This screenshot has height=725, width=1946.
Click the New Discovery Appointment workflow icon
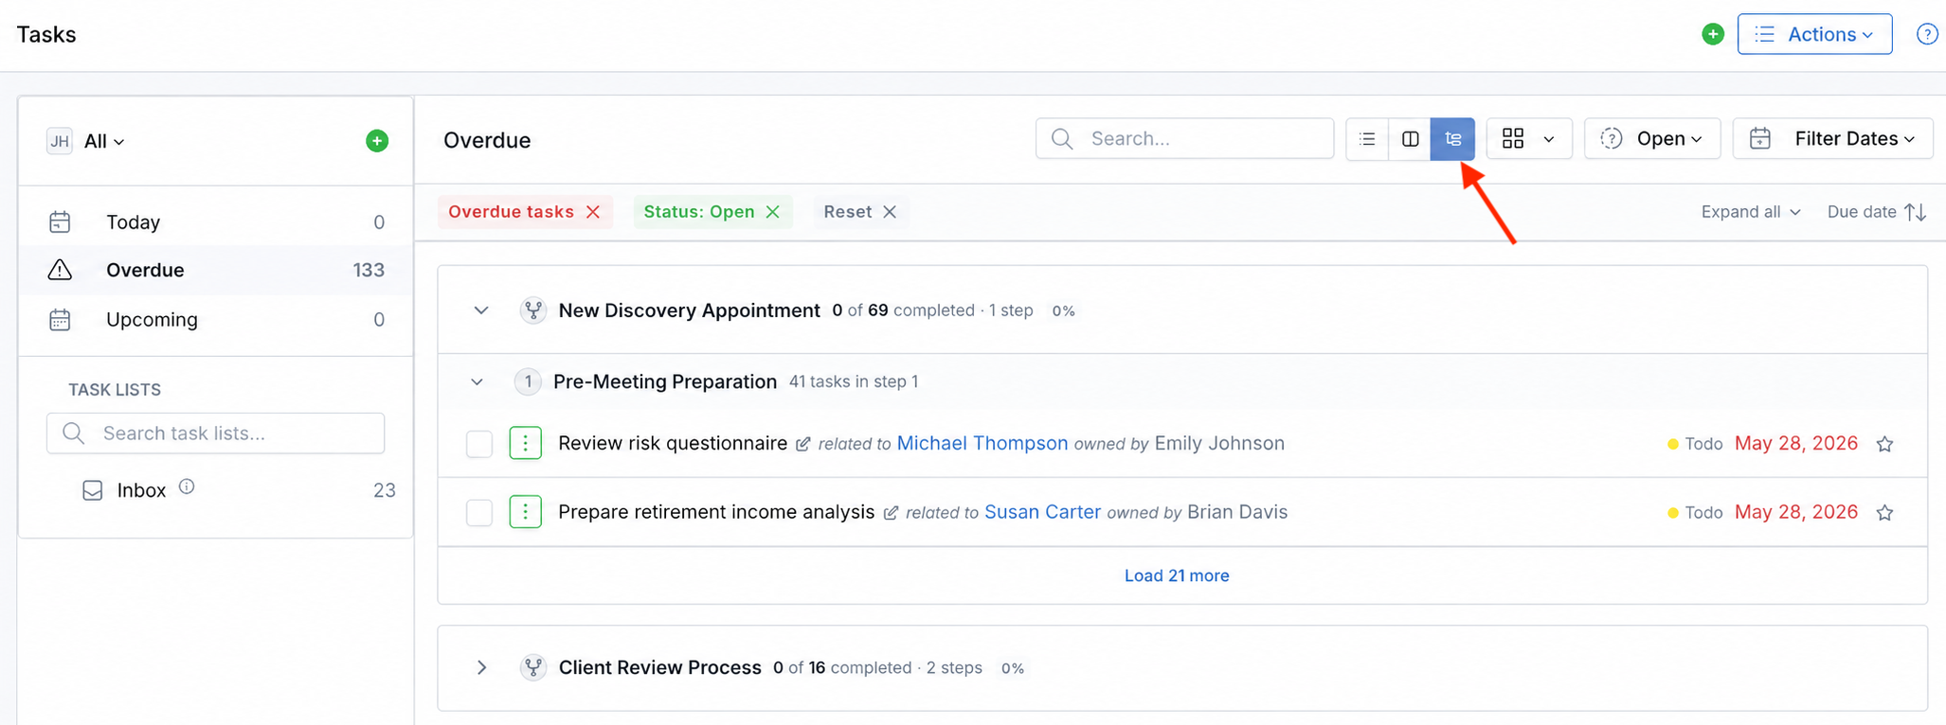pyautogui.click(x=533, y=310)
